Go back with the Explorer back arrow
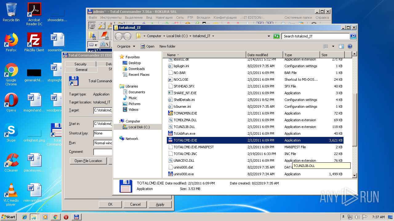 [x=119, y=36]
